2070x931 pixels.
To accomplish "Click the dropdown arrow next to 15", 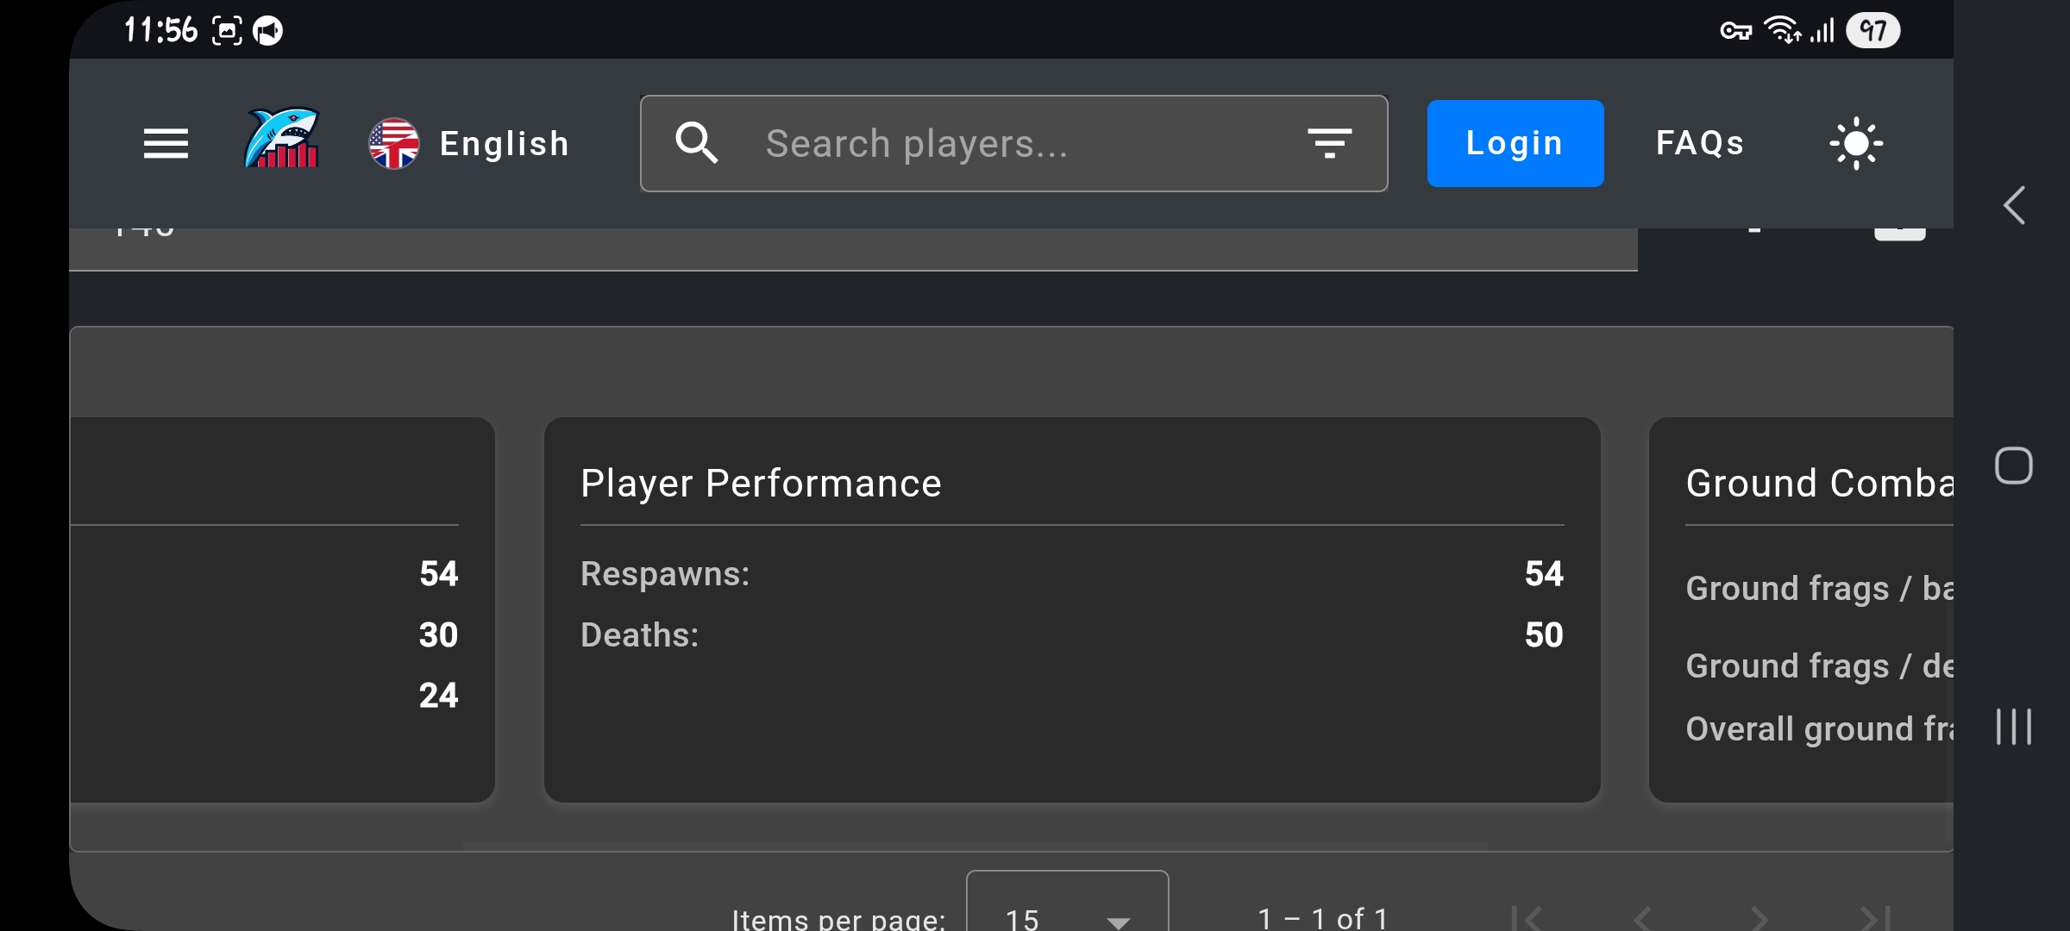I will click(1119, 922).
